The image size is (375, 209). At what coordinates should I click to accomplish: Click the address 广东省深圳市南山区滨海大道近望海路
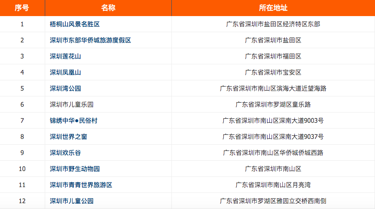coord(273,88)
